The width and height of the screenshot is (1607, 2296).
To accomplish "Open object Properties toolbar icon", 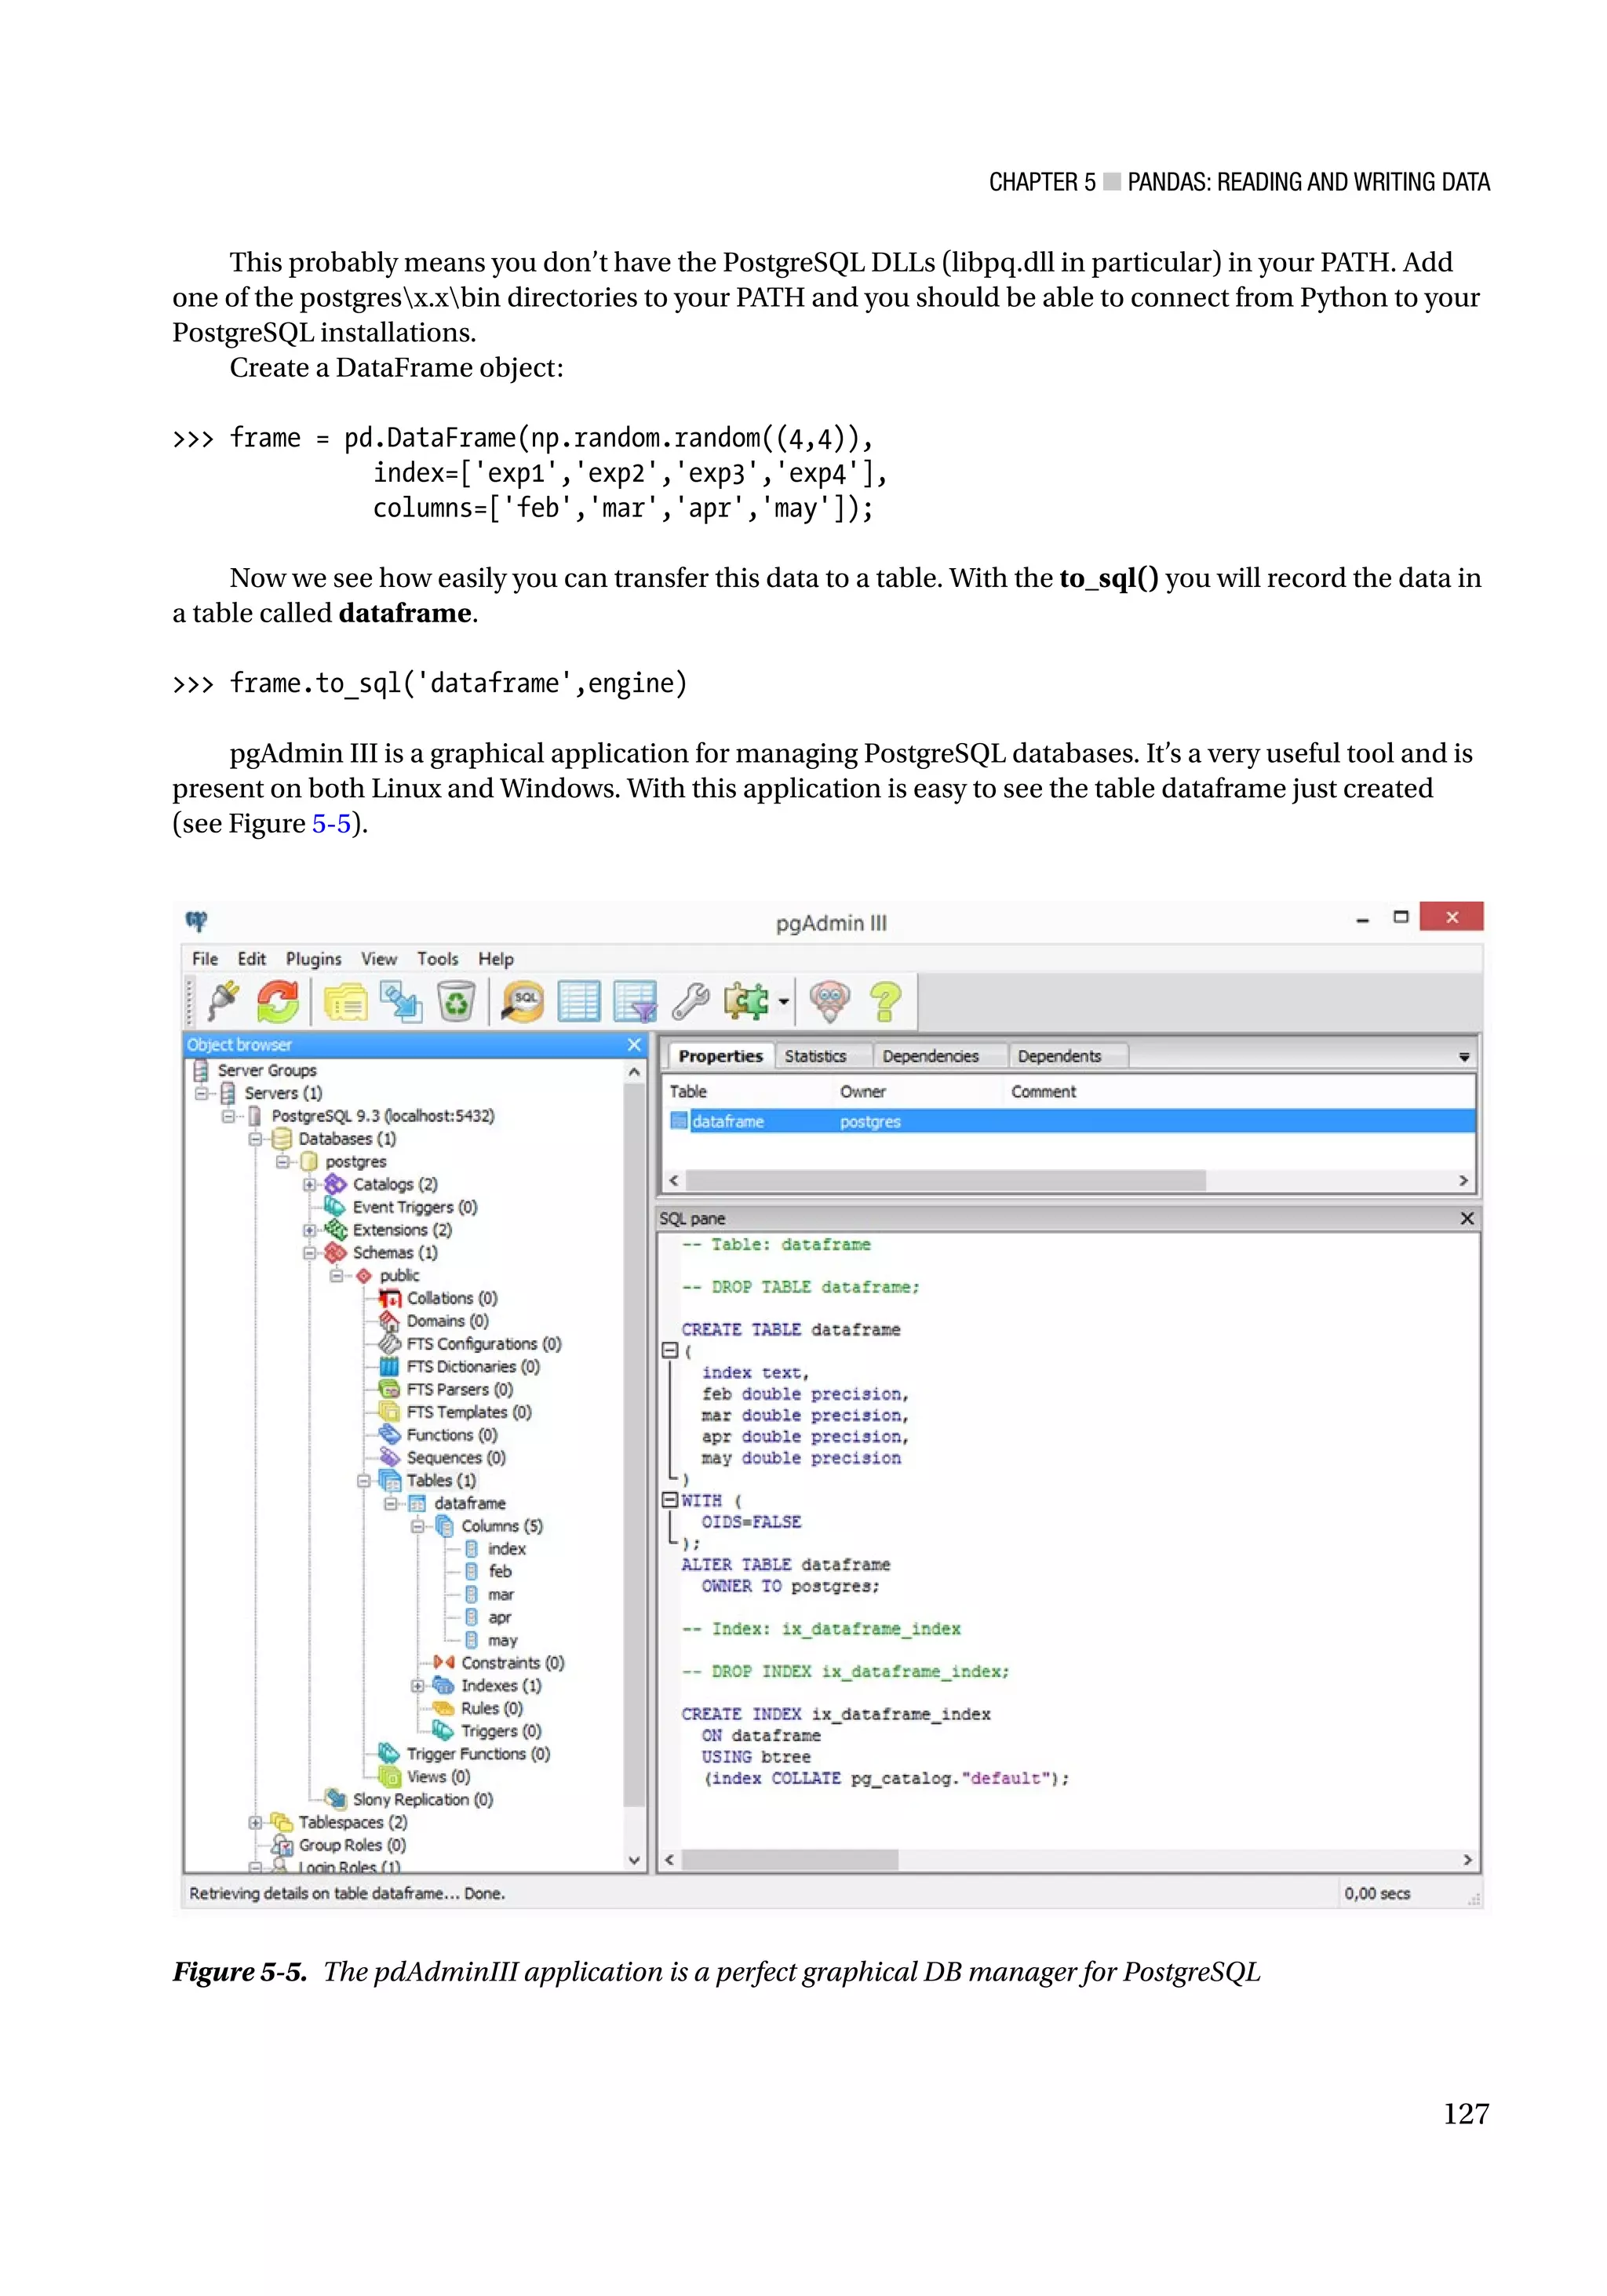I will 346,1001.
